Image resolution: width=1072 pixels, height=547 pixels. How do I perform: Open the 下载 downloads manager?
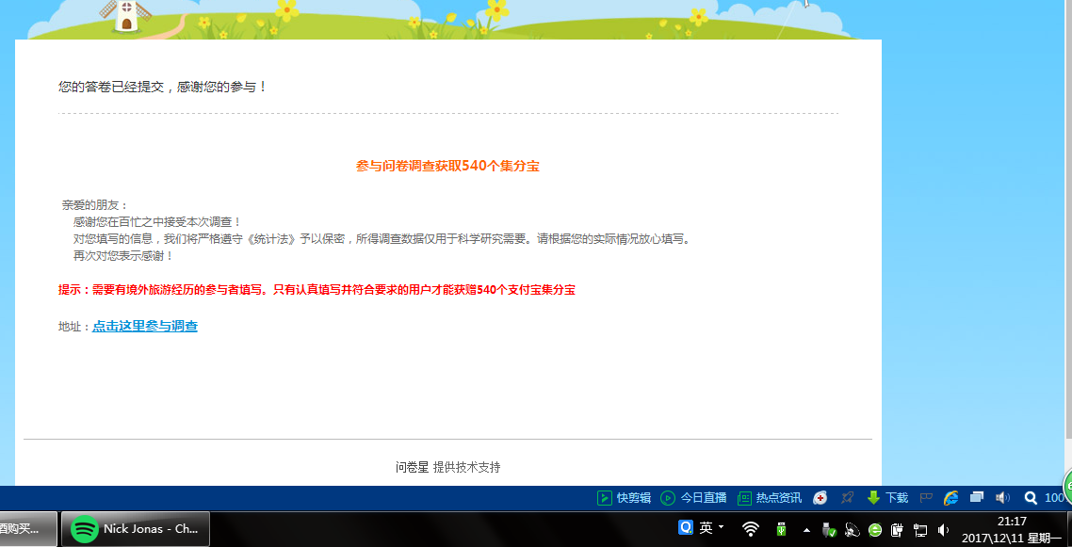[x=886, y=498]
